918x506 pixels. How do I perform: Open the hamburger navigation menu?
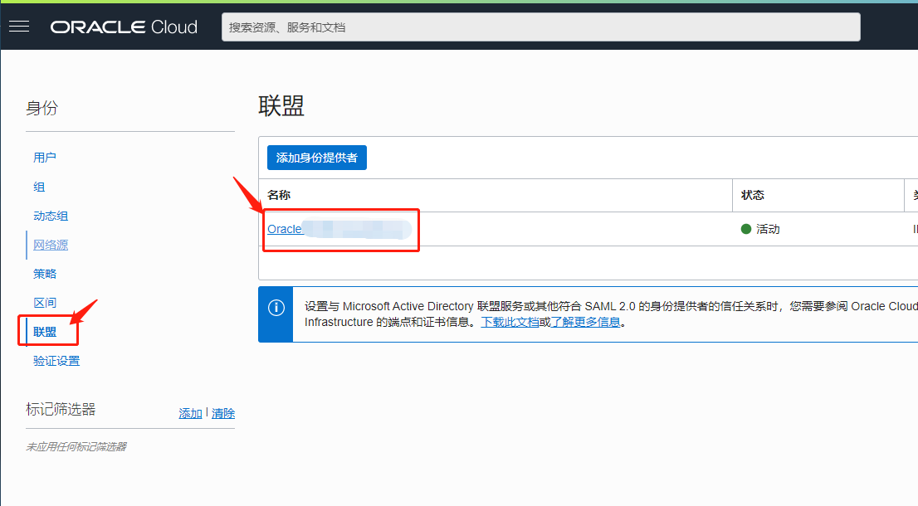point(19,27)
